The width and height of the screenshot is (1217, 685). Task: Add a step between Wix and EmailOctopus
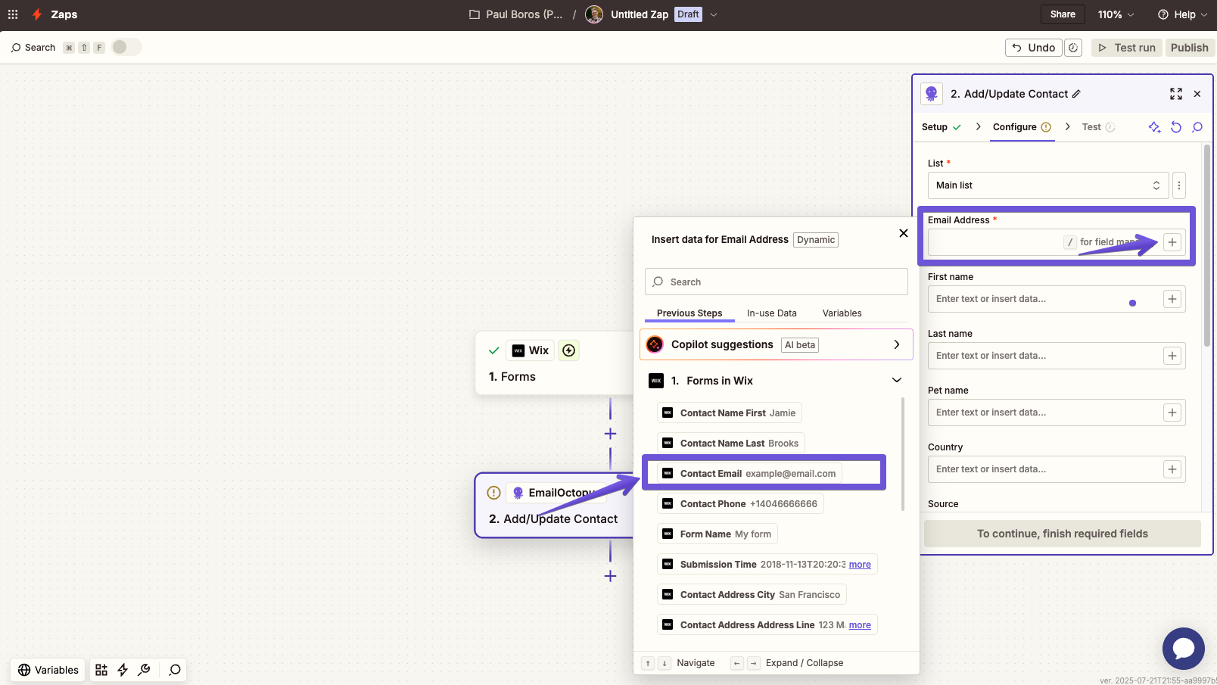tap(610, 434)
